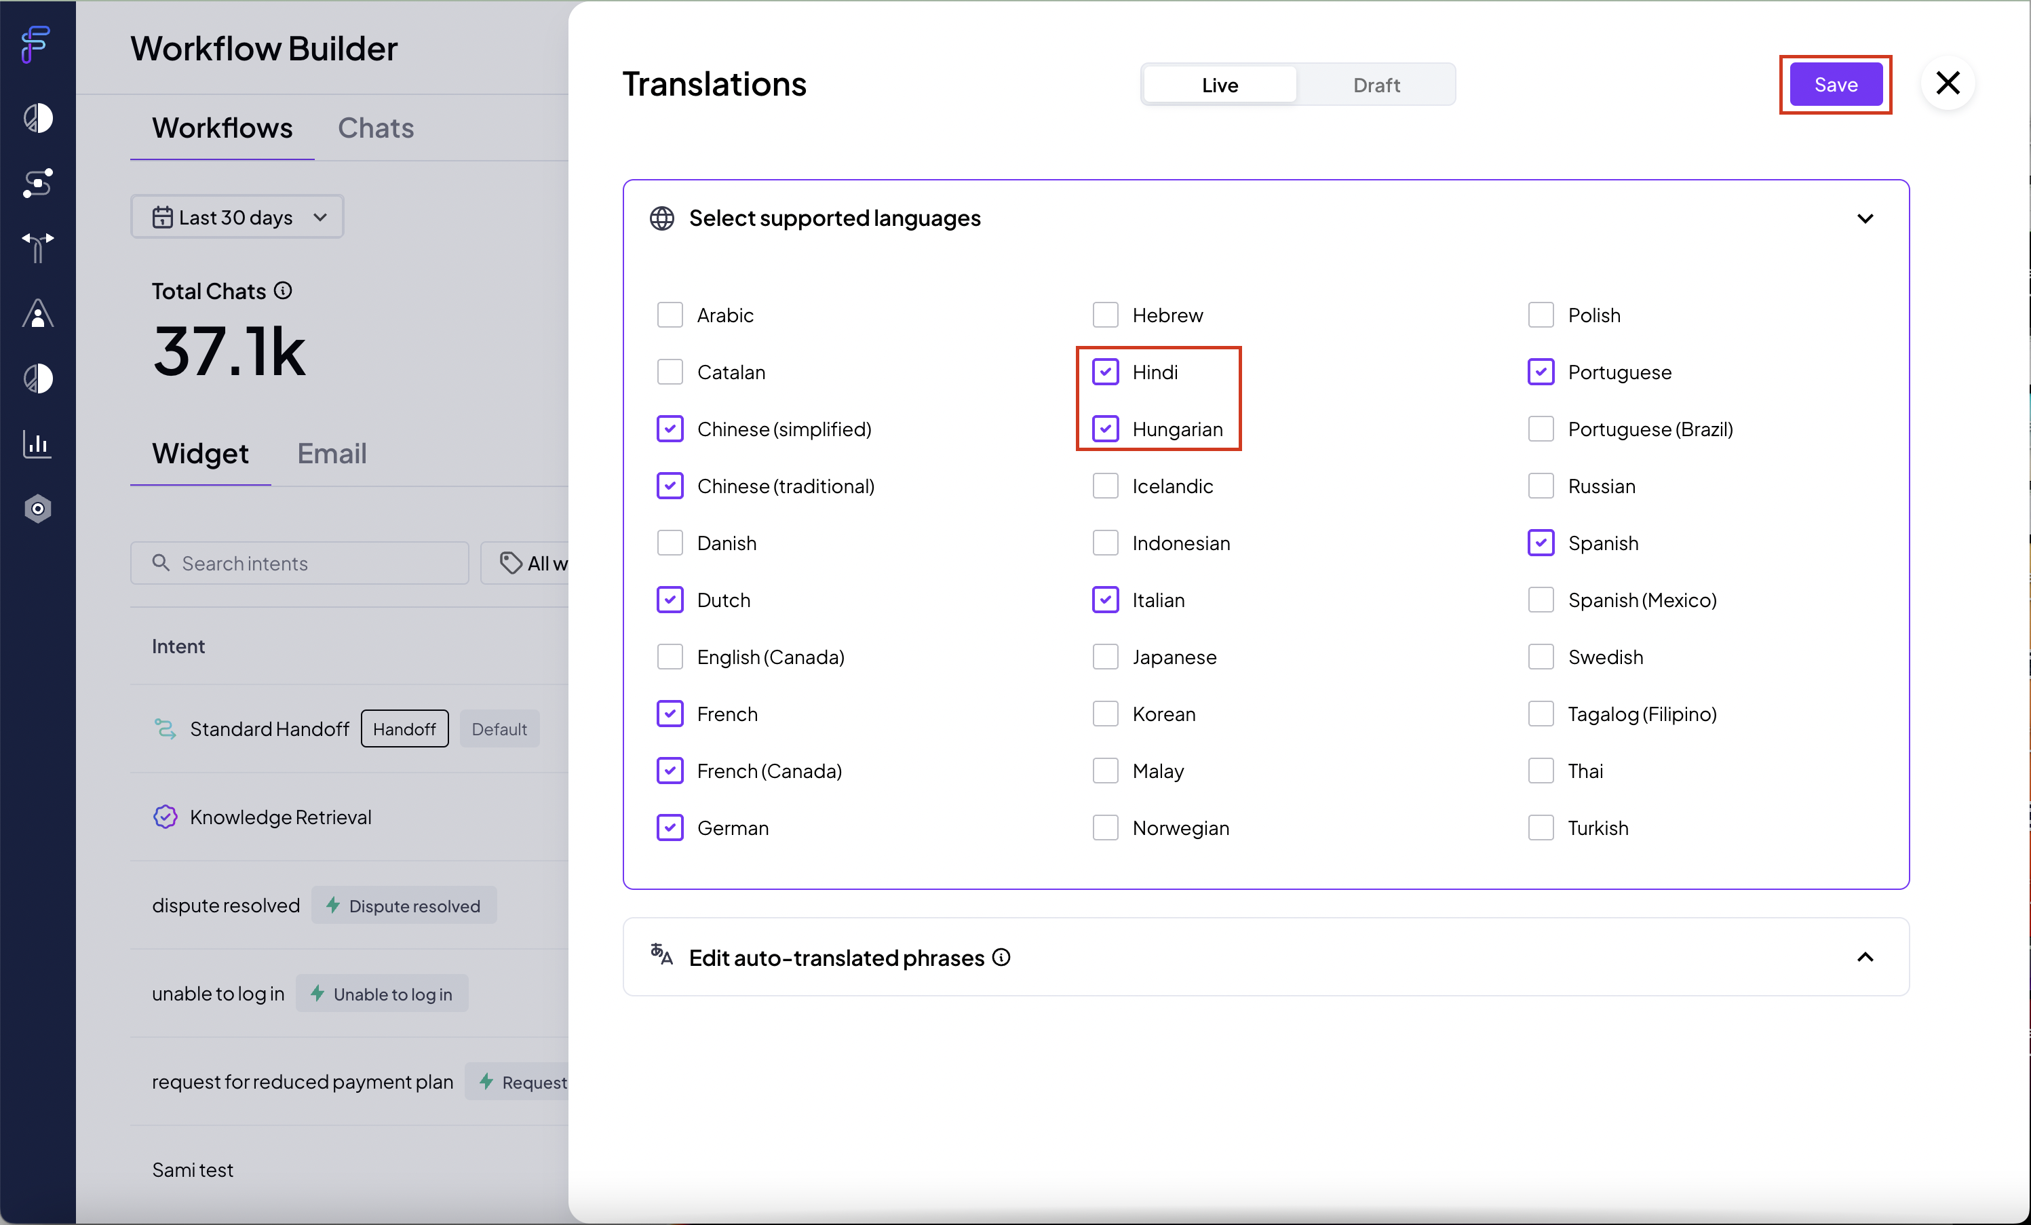Screen dimensions: 2031x1225
Task: Click the translate icon beside Edit auto-translated phrases
Action: pyautogui.click(x=662, y=956)
